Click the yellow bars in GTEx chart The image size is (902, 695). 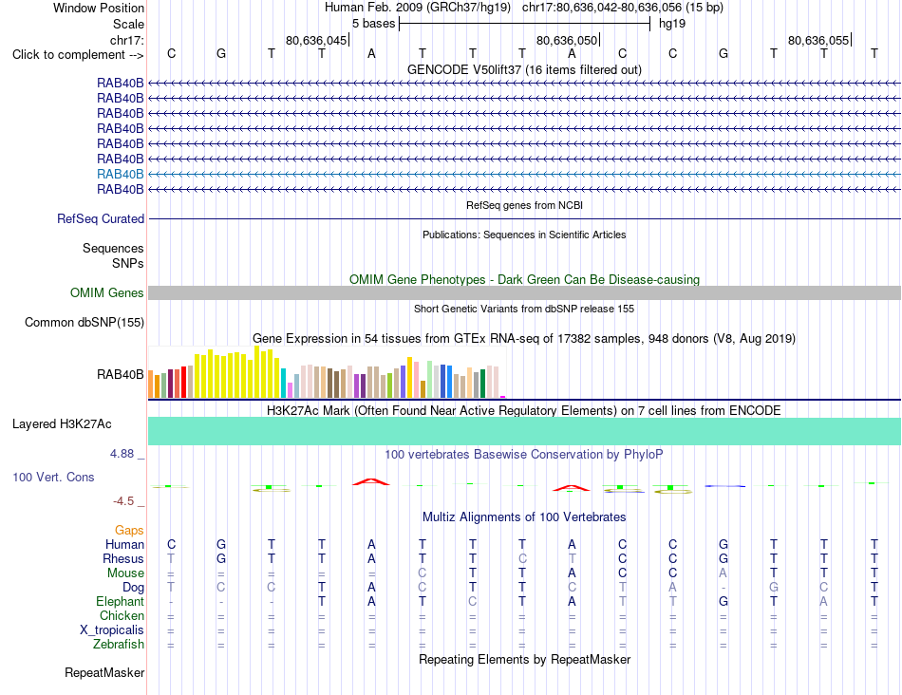(x=237, y=373)
